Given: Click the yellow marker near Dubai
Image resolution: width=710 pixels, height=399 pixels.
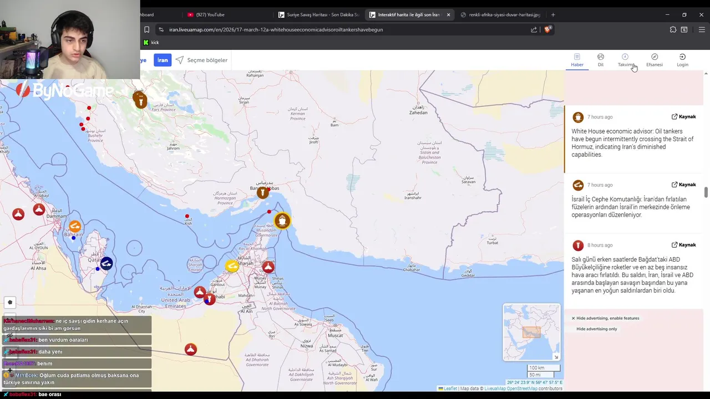Looking at the screenshot, I should pyautogui.click(x=232, y=267).
